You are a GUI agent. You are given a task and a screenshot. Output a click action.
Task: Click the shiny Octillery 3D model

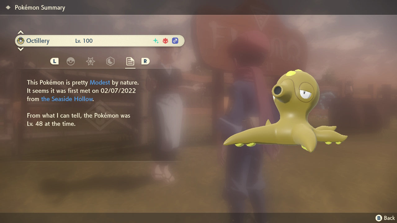(288, 115)
